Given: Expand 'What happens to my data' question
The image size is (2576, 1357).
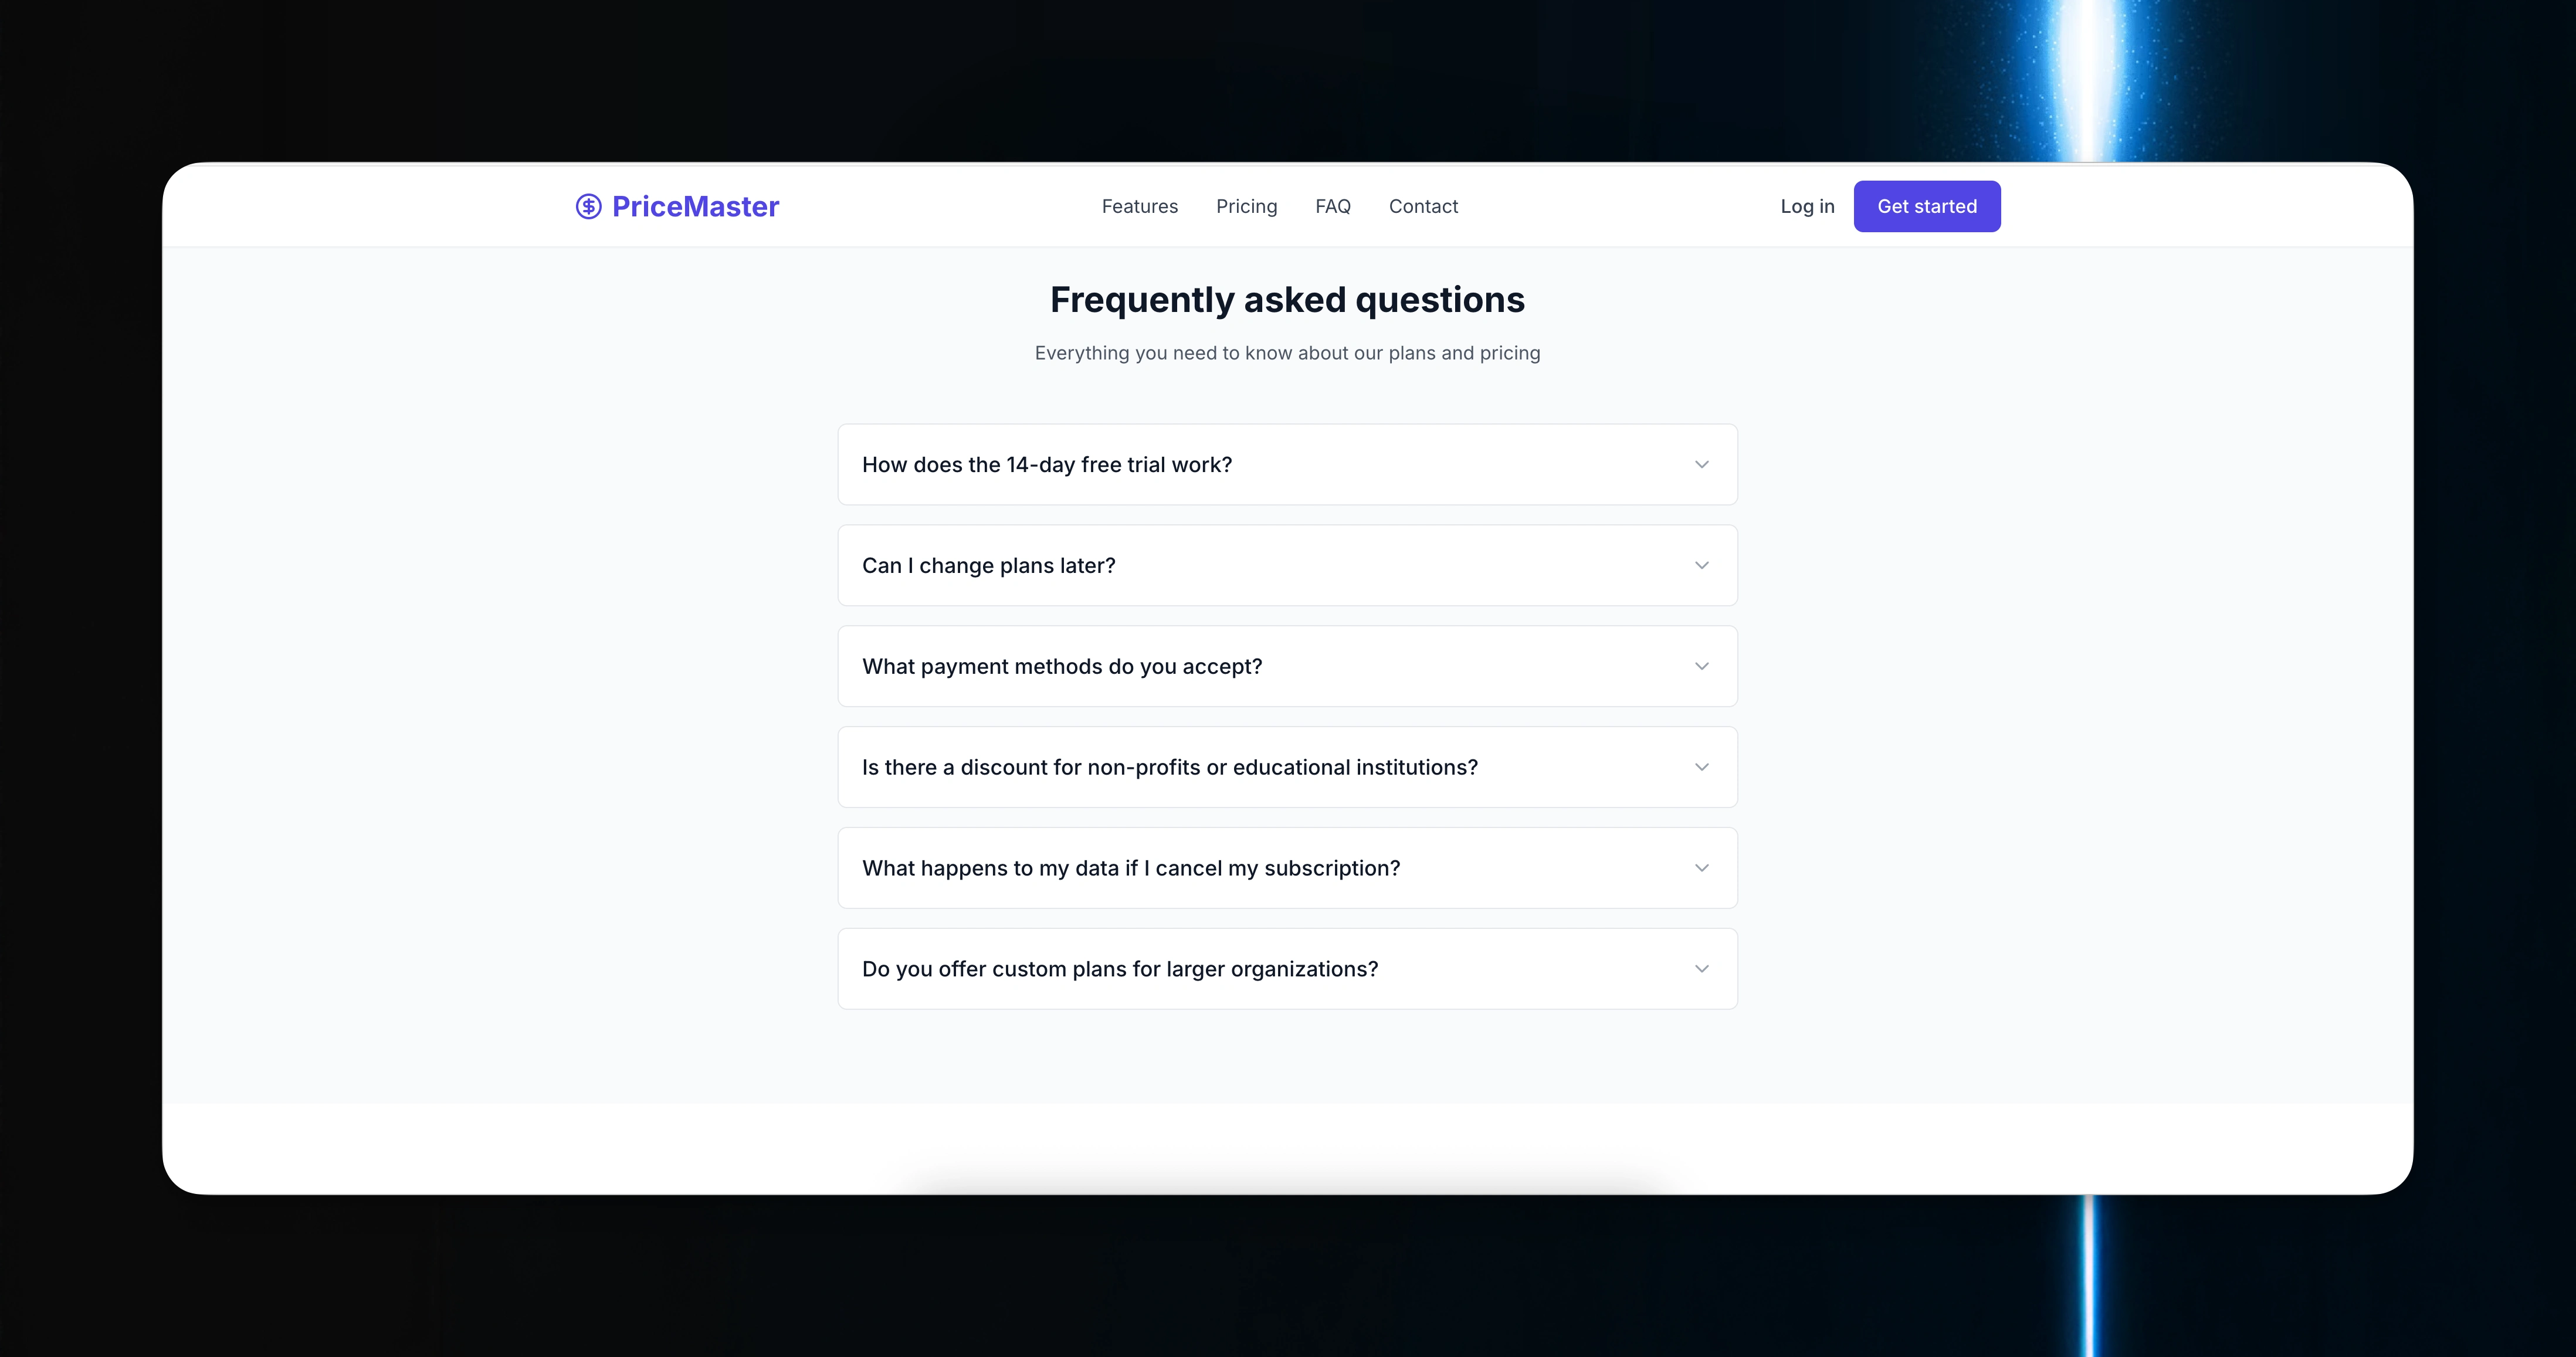Looking at the screenshot, I should (1131, 868).
